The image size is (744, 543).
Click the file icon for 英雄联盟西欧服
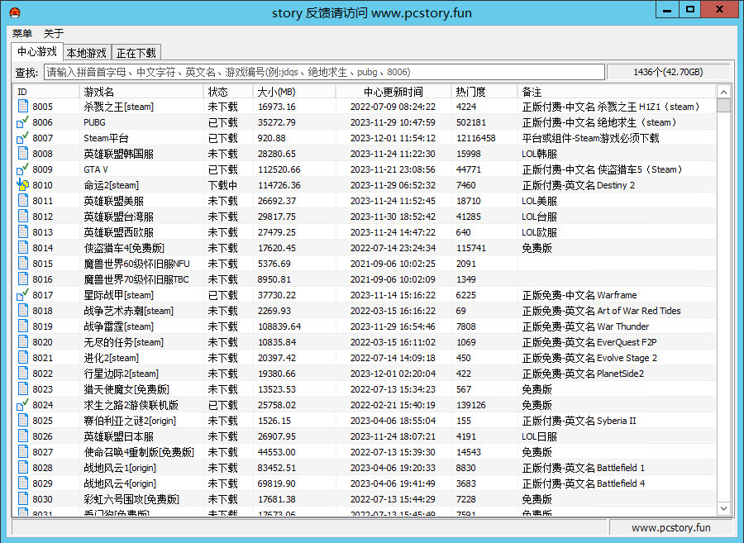pos(23,231)
